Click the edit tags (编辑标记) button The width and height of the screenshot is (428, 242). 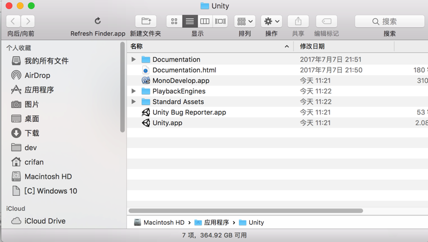327,21
